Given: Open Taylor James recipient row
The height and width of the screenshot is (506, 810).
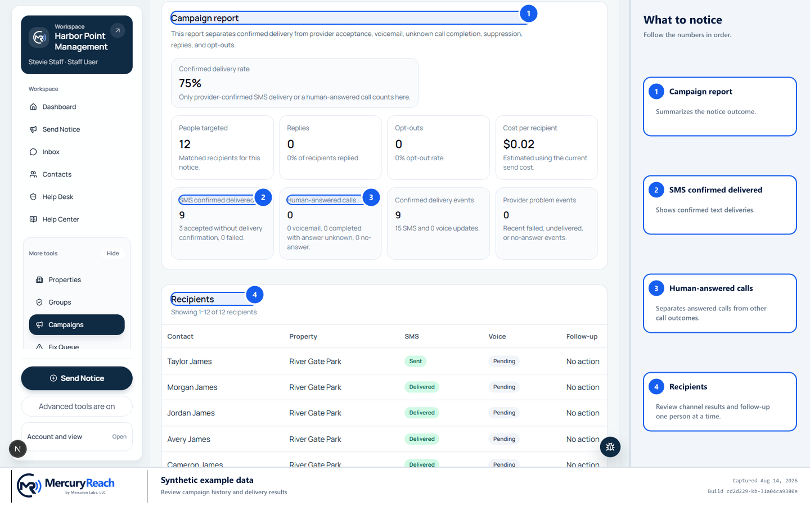Looking at the screenshot, I should tap(384, 362).
